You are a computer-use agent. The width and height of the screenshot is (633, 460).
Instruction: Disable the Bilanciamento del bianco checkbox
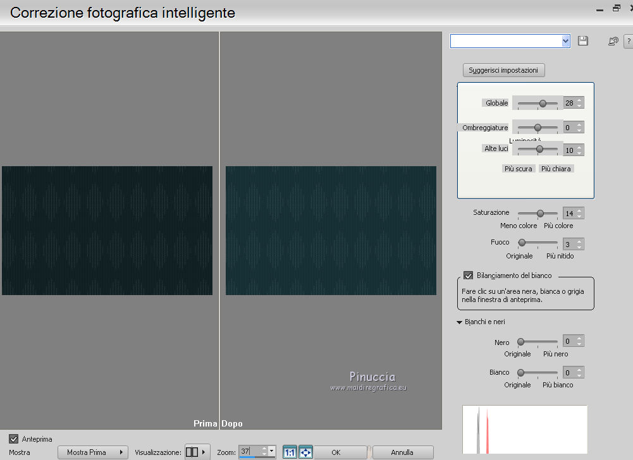[469, 275]
